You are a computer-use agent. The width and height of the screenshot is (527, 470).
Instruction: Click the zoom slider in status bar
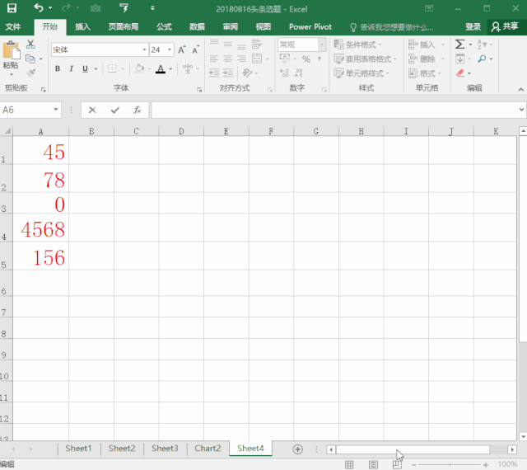pyautogui.click(x=450, y=464)
